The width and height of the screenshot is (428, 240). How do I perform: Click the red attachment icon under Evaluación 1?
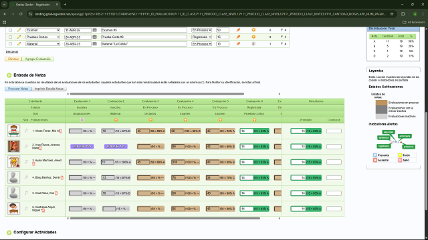82,120
